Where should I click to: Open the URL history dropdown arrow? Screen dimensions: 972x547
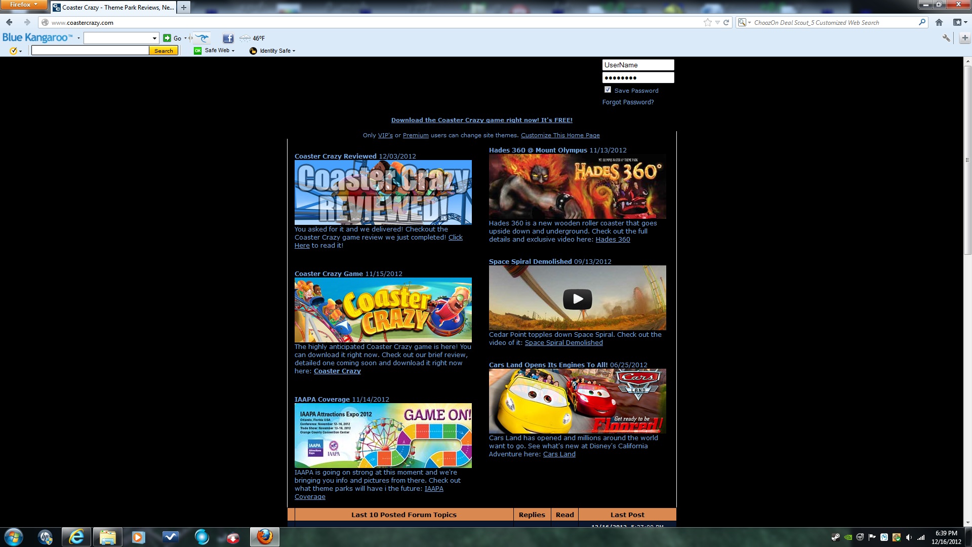(x=717, y=22)
